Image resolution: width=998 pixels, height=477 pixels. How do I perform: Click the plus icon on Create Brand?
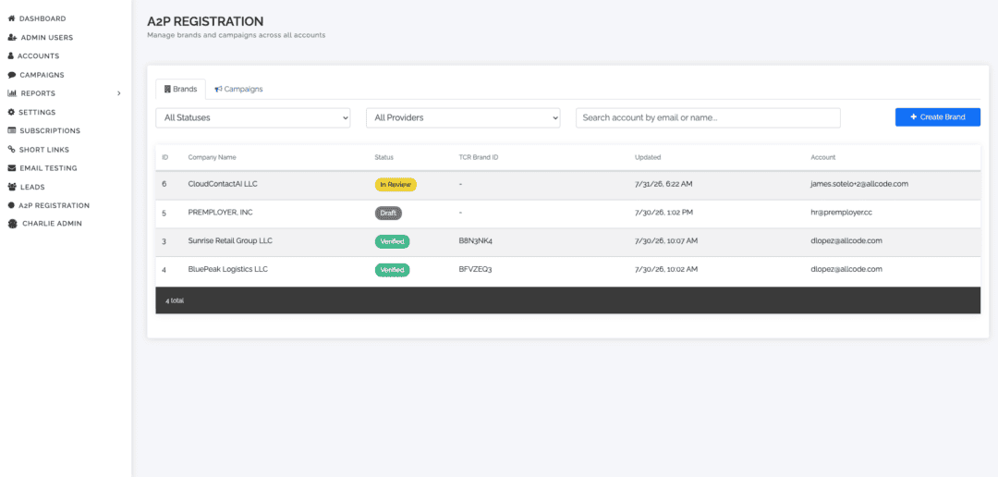tap(914, 117)
